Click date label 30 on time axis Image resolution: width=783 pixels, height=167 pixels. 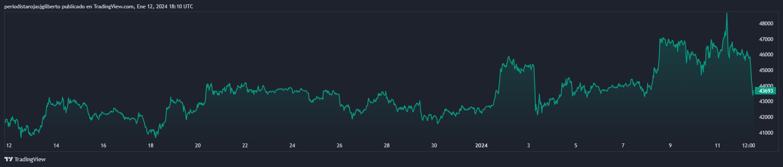[x=434, y=146]
